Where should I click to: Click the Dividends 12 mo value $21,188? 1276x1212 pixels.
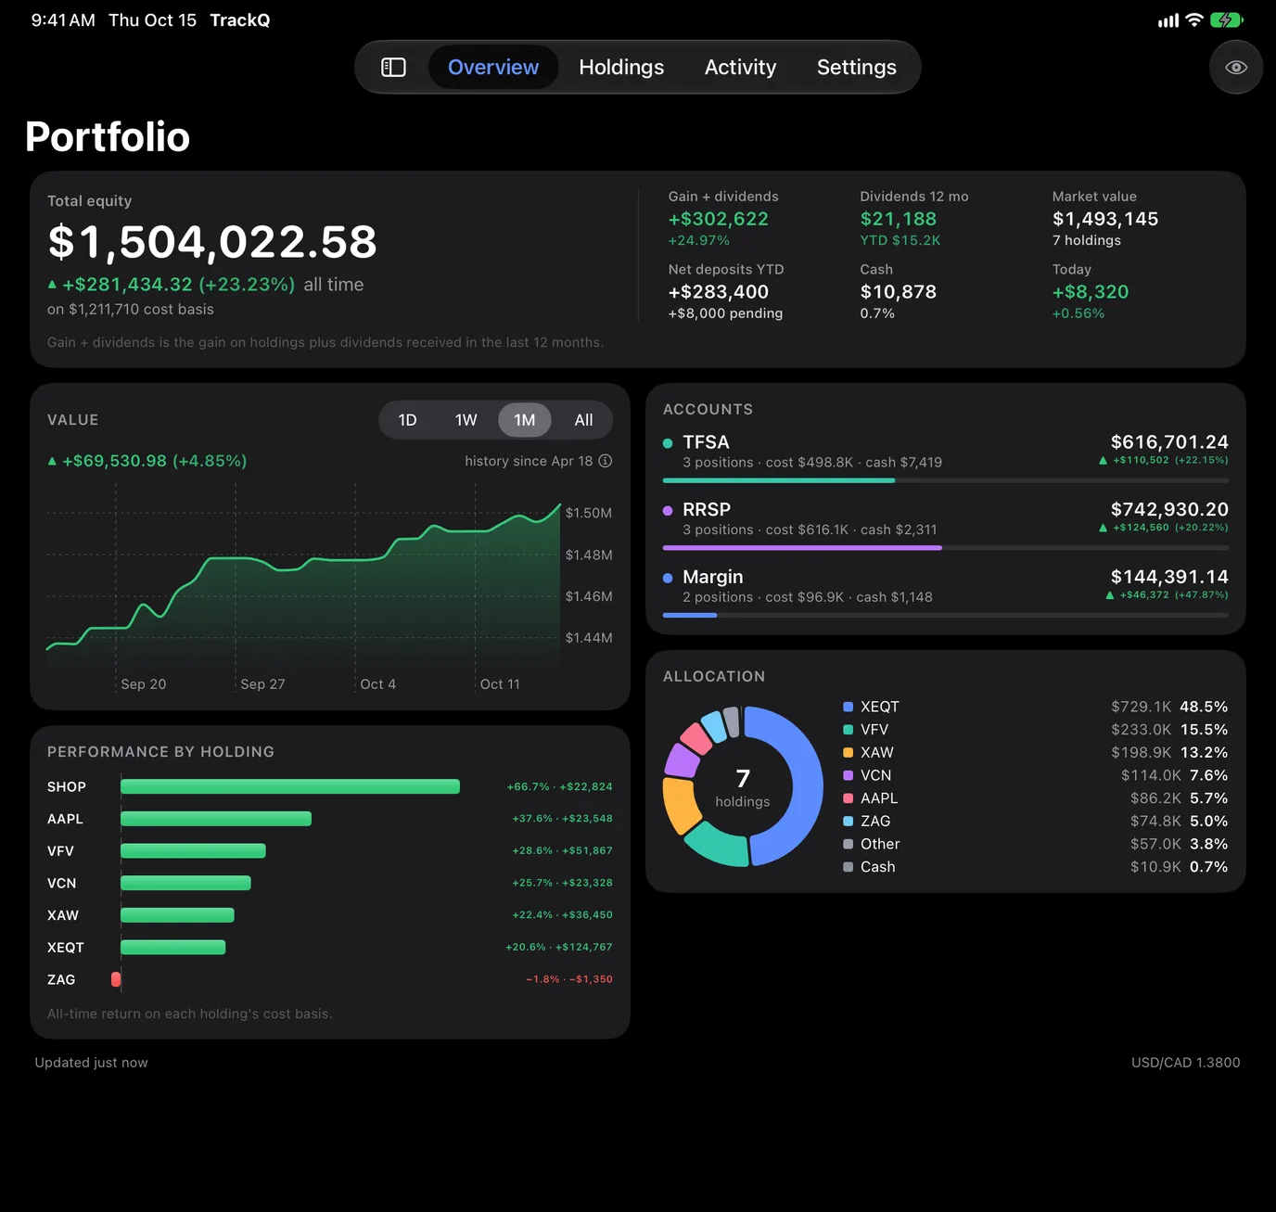[x=898, y=219]
